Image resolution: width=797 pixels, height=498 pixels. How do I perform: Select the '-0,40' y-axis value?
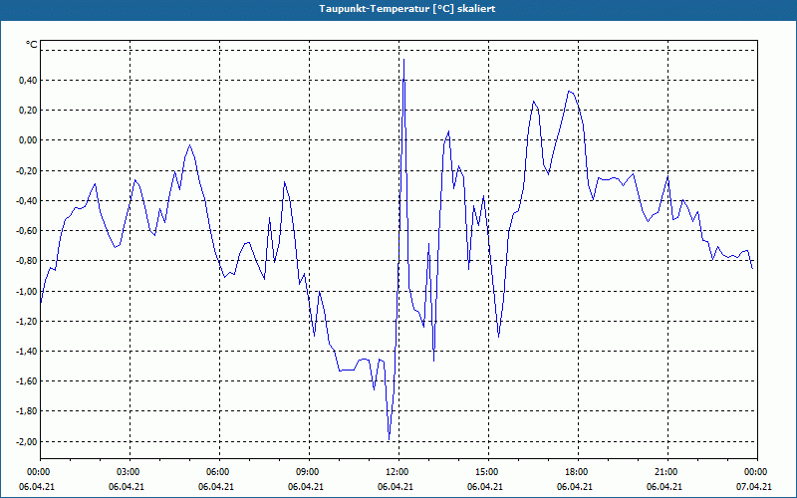(27, 201)
